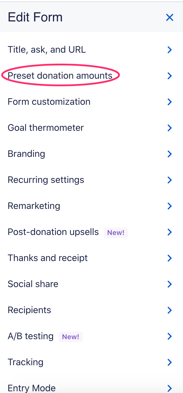The width and height of the screenshot is (183, 393).
Task: Select Entry Mode at the bottom
Action: coord(32,388)
